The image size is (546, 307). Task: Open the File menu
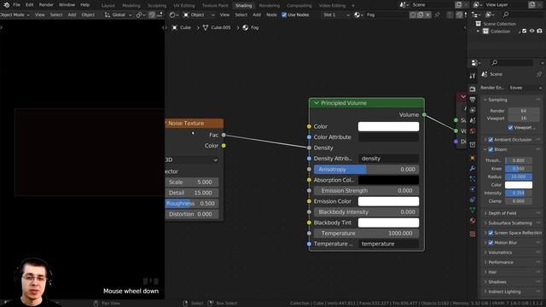coord(16,5)
